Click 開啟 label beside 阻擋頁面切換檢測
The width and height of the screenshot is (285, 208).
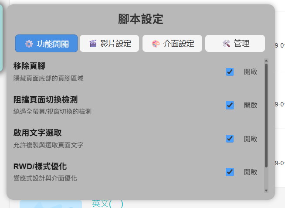[250, 105]
